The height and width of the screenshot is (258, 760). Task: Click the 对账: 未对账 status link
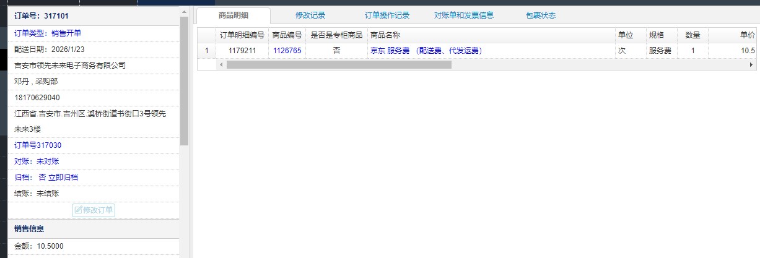(x=37, y=161)
